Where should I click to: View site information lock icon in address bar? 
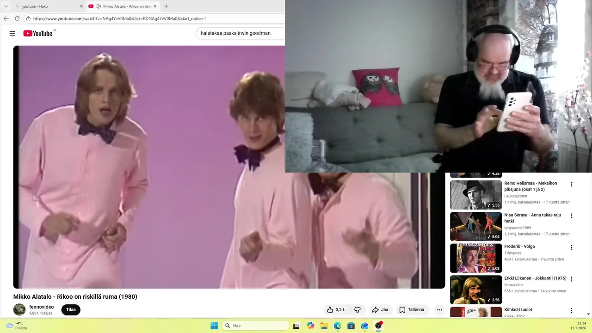[28, 18]
